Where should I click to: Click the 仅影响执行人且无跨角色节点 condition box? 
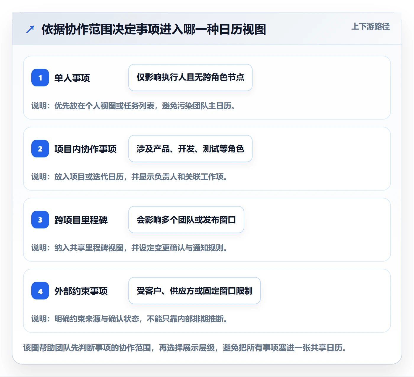(x=190, y=78)
